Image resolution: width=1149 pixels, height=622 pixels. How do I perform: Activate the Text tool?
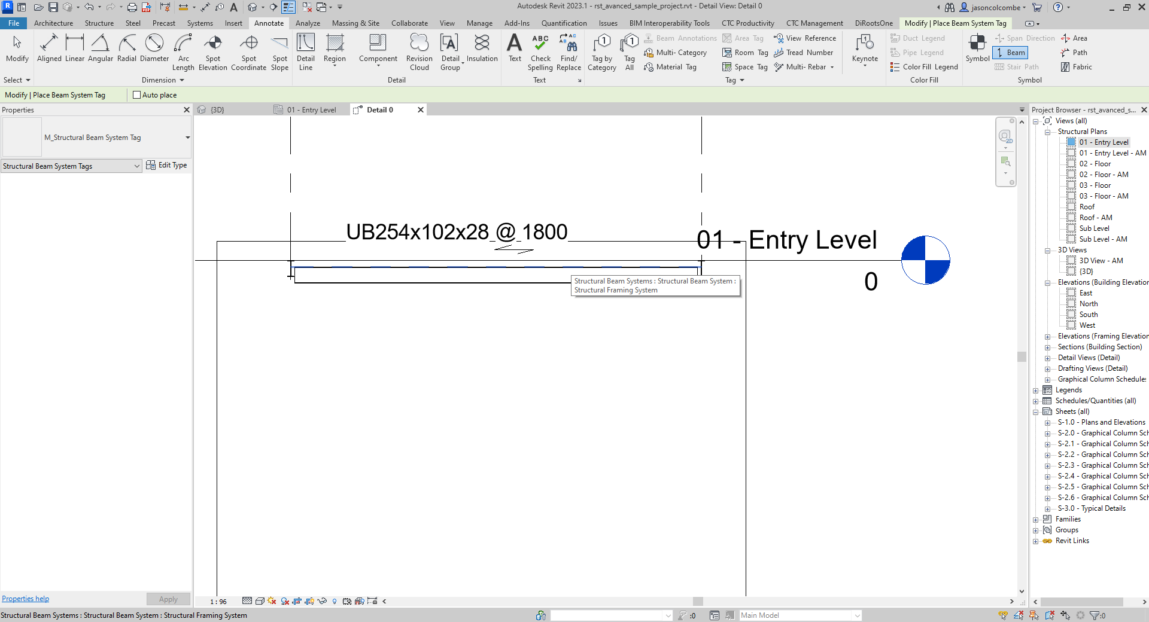515,48
